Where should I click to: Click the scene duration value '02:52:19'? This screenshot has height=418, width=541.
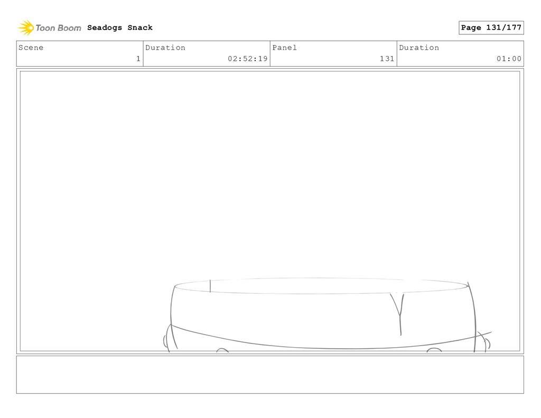pos(248,59)
